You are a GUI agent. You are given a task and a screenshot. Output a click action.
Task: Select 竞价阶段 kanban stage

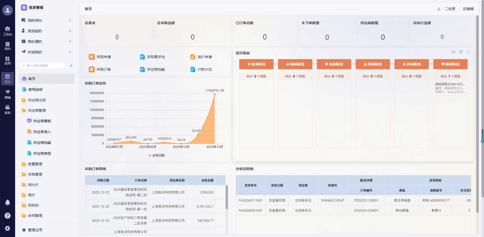tap(334, 64)
